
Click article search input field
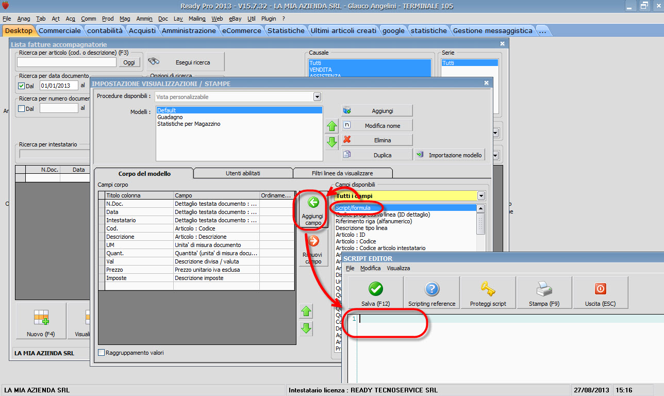[67, 62]
